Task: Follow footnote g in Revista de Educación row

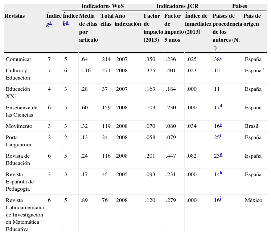Action: pyautogui.click(x=221, y=154)
